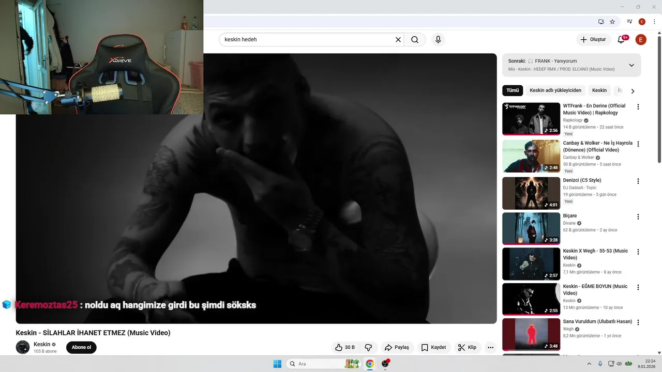This screenshot has height=372, width=662.
Task: Open the Biçare video thumbnail
Action: (531, 228)
